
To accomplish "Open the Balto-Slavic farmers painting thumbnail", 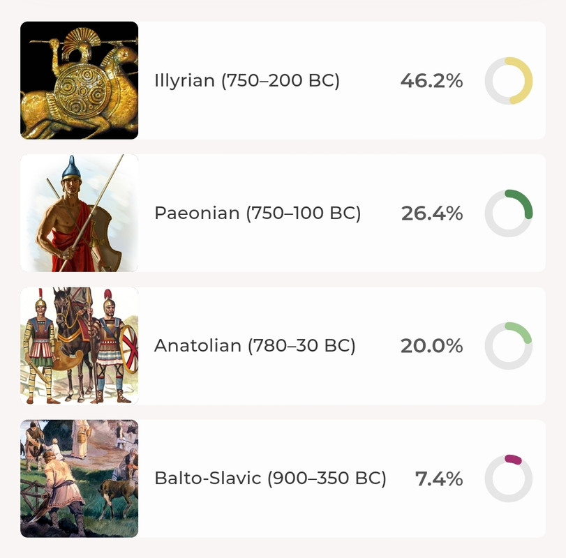I will (x=79, y=478).
